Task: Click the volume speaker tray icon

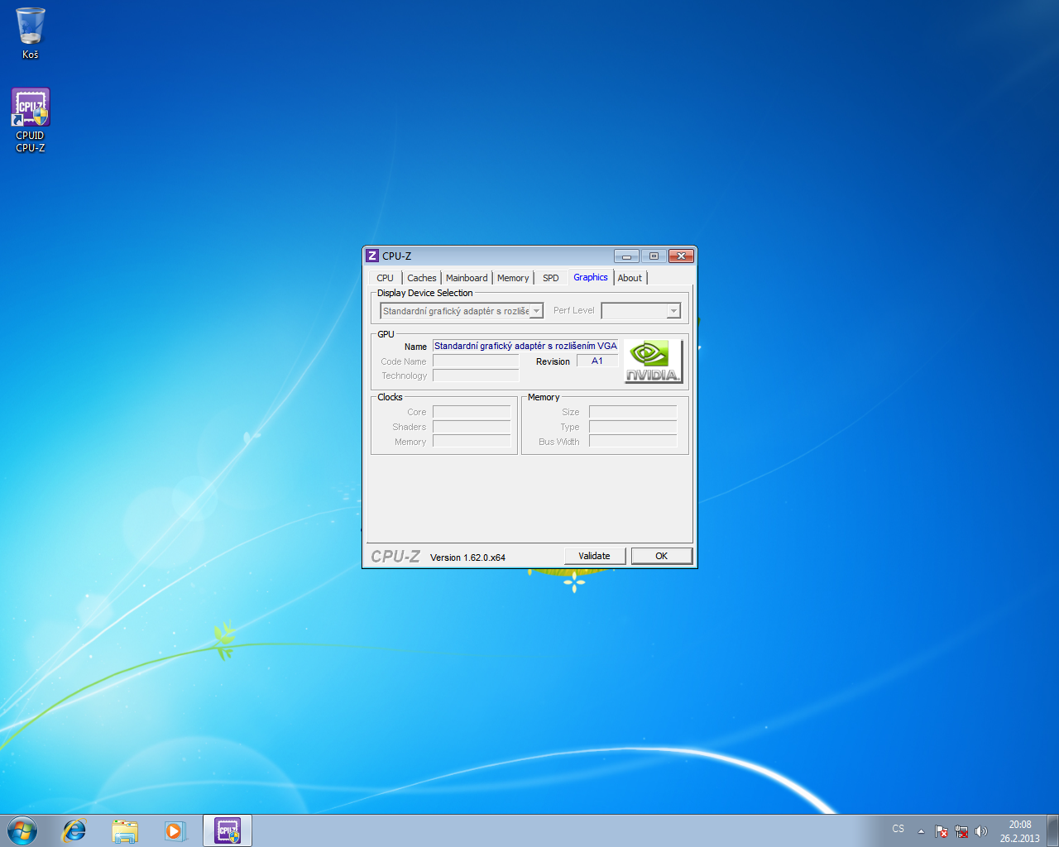Action: click(x=981, y=831)
